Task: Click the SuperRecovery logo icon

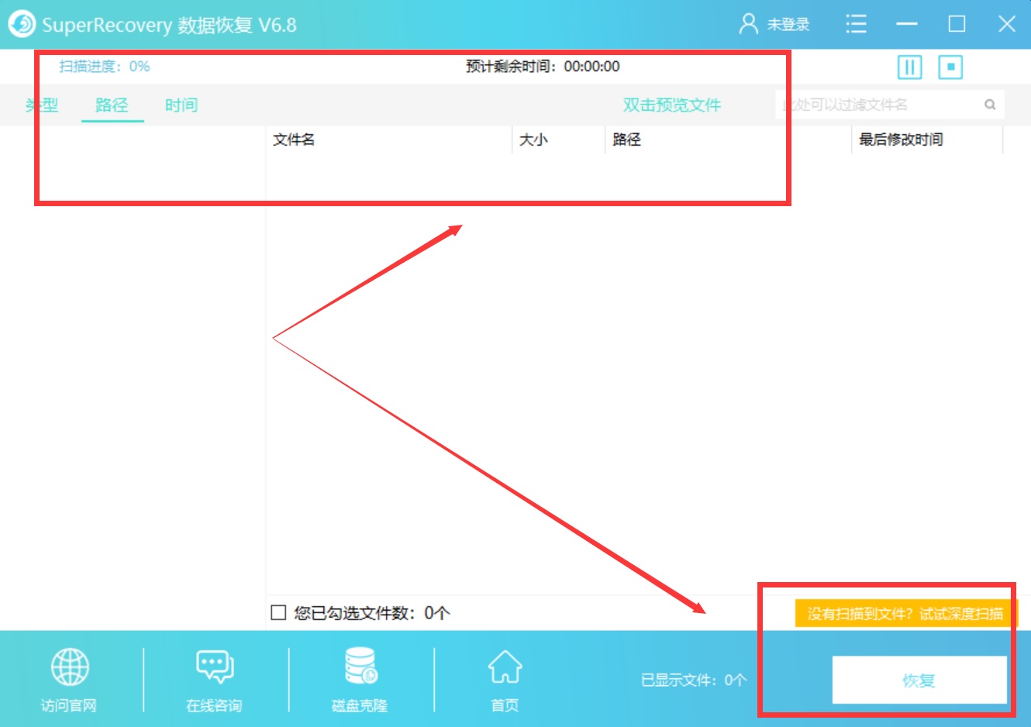Action: pos(22,24)
